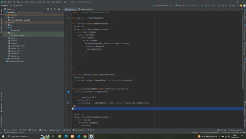The image size is (246, 139).
Task: Open the Terminal tool window
Action: 43,130
